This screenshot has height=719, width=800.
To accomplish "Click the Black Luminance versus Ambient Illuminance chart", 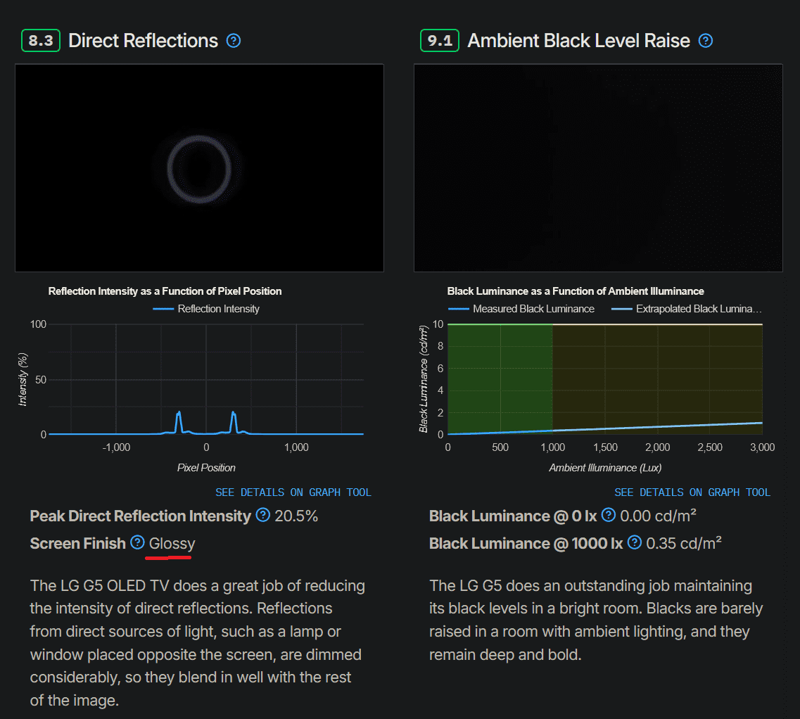I will [605, 380].
